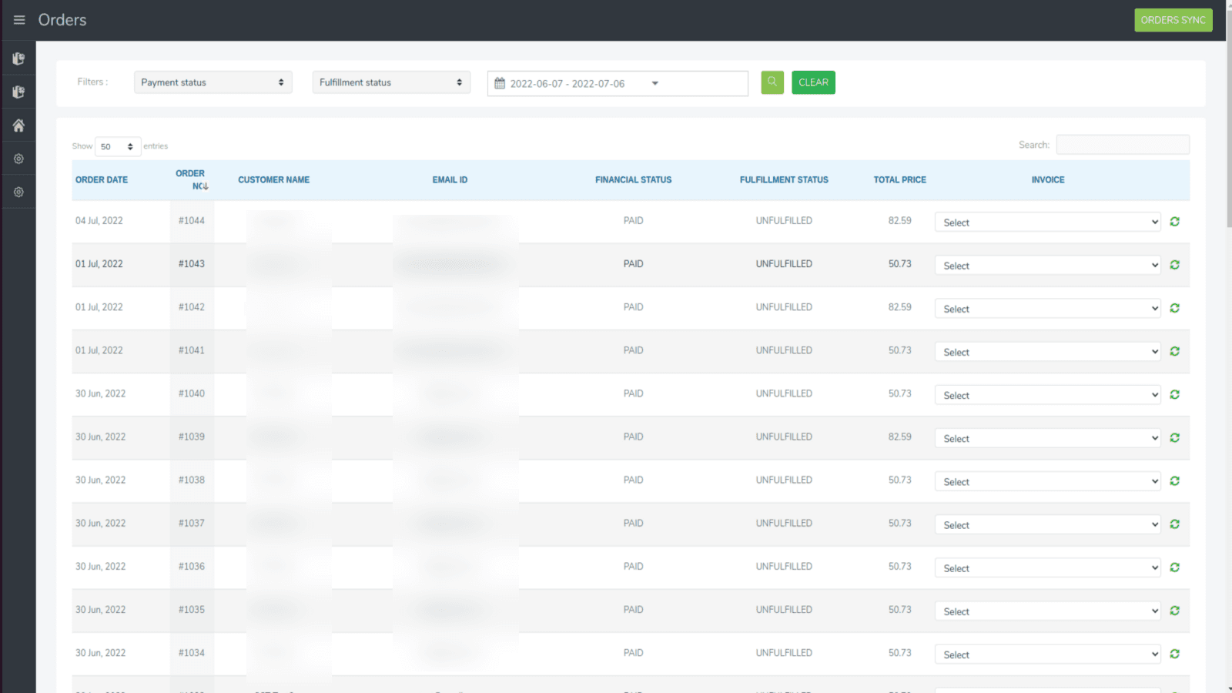Sort orders by the ORDER NO column

coord(190,179)
